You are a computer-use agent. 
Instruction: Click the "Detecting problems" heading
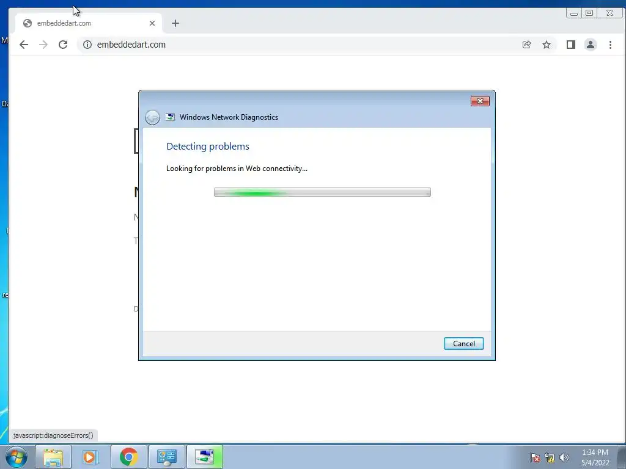click(208, 147)
